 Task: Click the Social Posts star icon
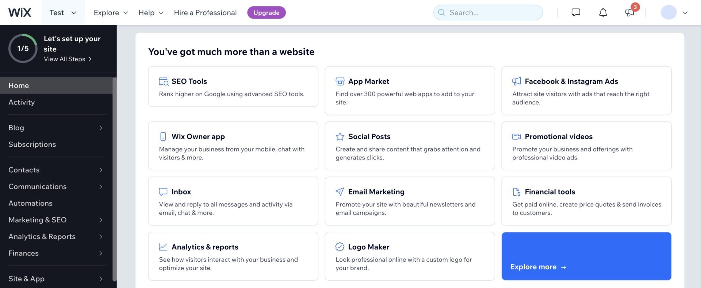pyautogui.click(x=340, y=136)
